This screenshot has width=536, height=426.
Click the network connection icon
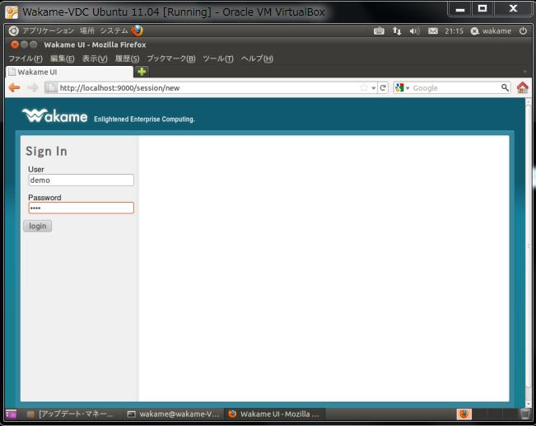point(397,31)
